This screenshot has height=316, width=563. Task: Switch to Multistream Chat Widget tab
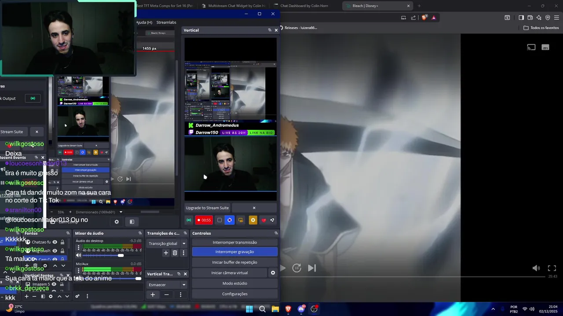[x=233, y=6]
